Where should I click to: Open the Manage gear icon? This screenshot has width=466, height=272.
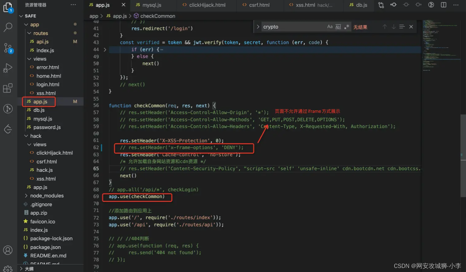click(8, 268)
